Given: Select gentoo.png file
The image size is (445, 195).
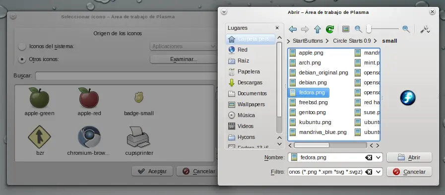Looking at the screenshot, I should pyautogui.click(x=308, y=113).
